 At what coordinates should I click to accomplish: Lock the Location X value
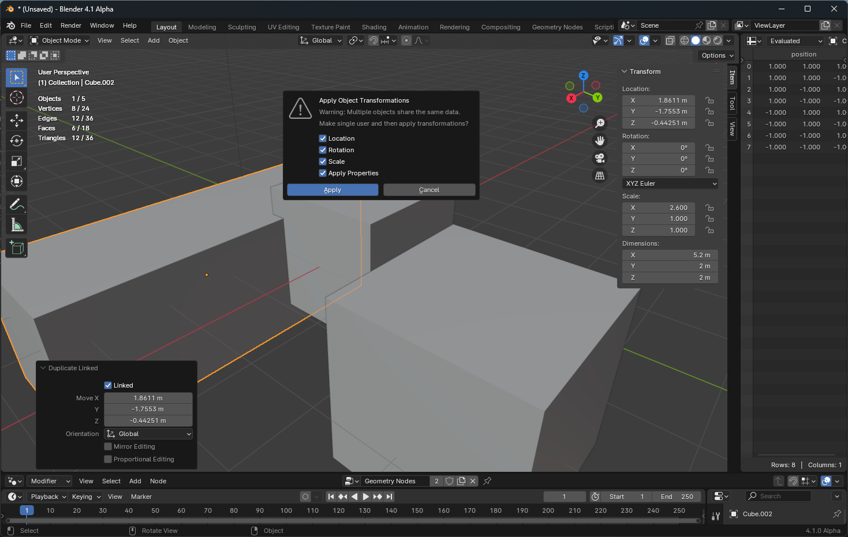coord(709,100)
